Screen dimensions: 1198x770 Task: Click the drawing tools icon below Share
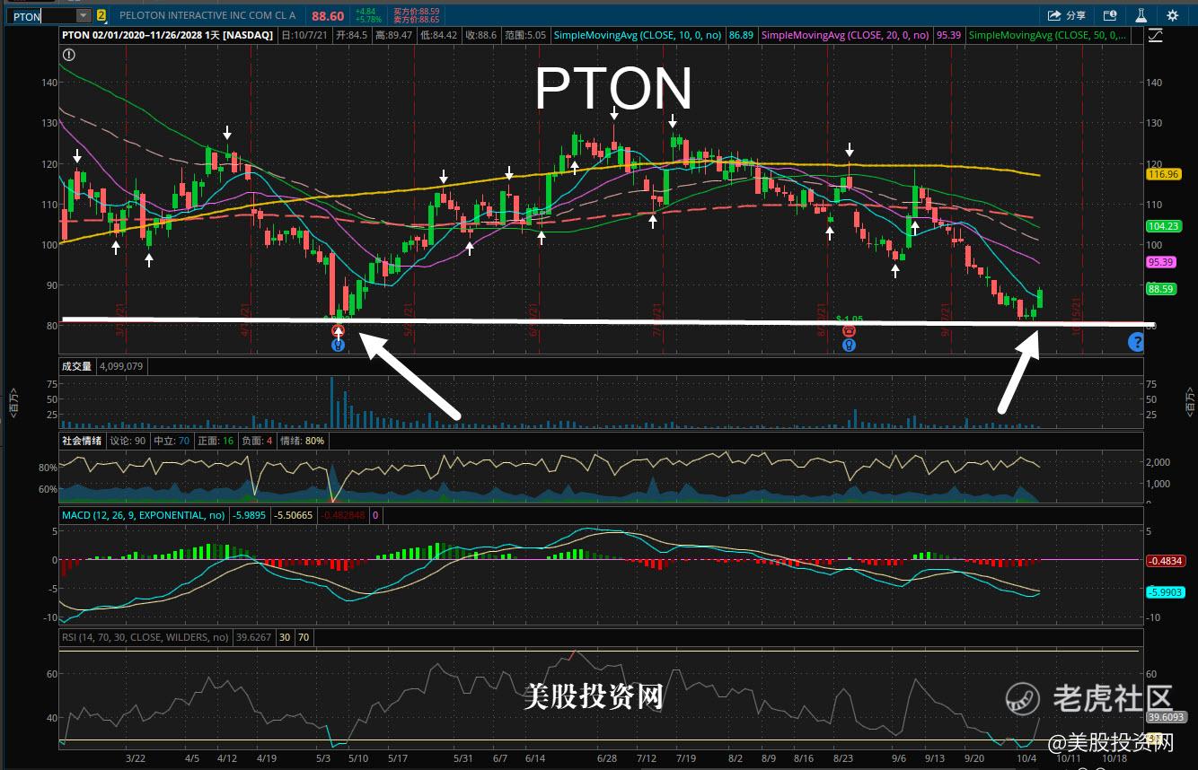[1155, 36]
